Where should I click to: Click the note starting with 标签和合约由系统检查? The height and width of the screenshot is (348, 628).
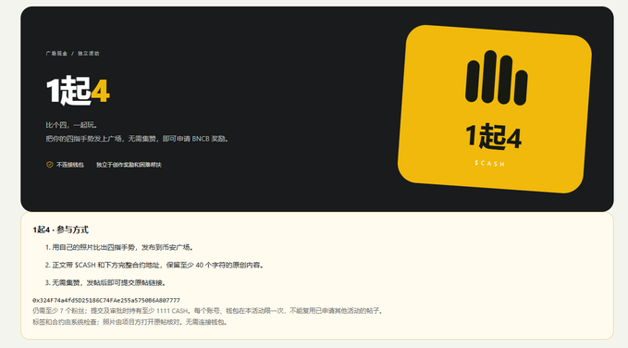pos(130,322)
